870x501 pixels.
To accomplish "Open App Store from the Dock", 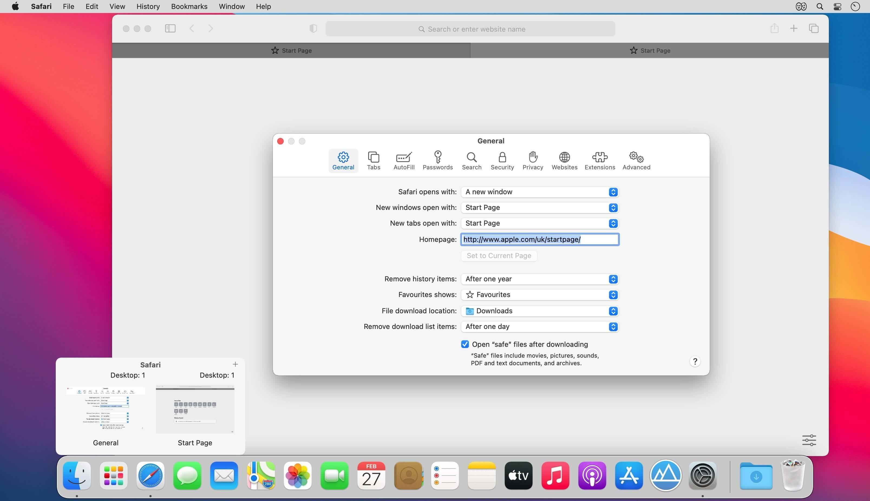I will (x=629, y=476).
